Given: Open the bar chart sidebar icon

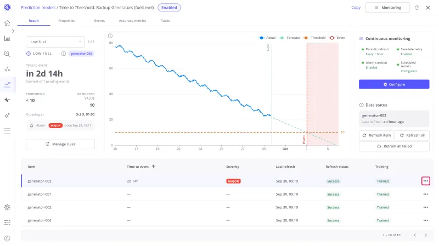Looking at the screenshot, I should [x=7, y=38].
